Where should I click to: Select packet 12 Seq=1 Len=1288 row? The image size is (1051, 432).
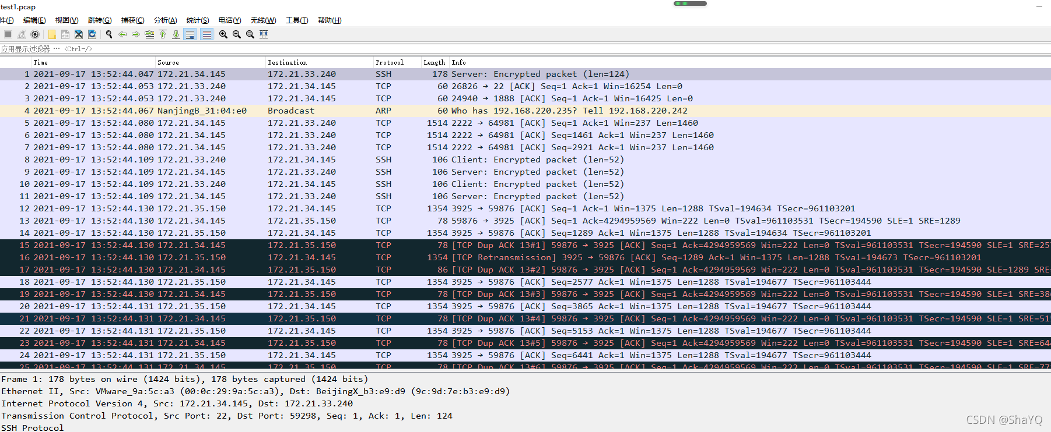[525, 208]
